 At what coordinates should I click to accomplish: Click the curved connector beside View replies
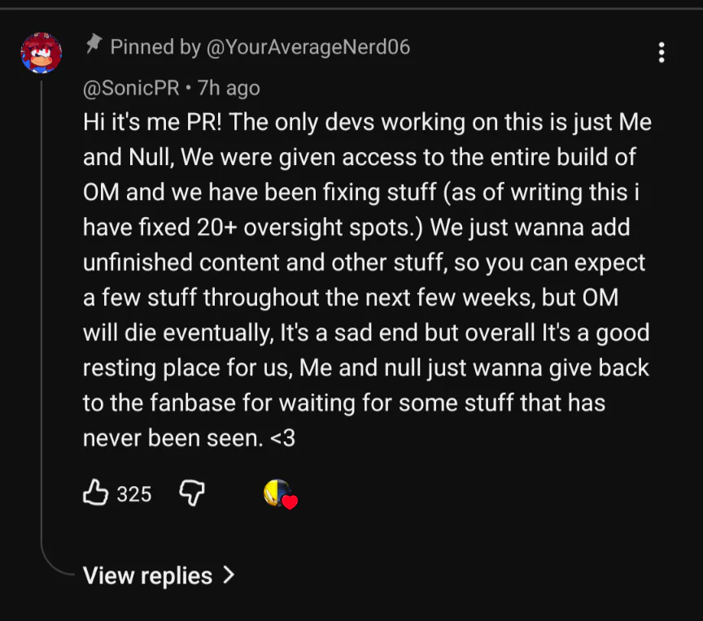point(55,567)
